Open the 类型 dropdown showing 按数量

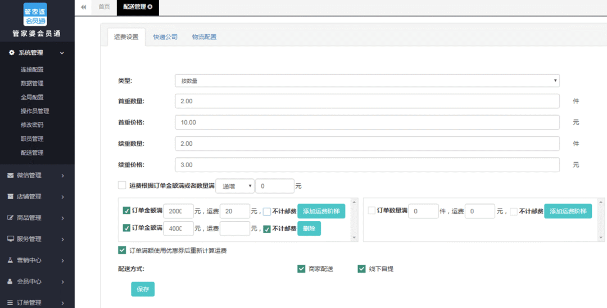367,81
